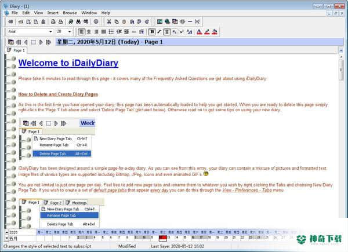Open the Font dialog icon after superscript

click(189, 32)
